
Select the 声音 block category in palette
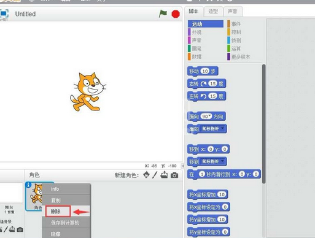point(195,40)
